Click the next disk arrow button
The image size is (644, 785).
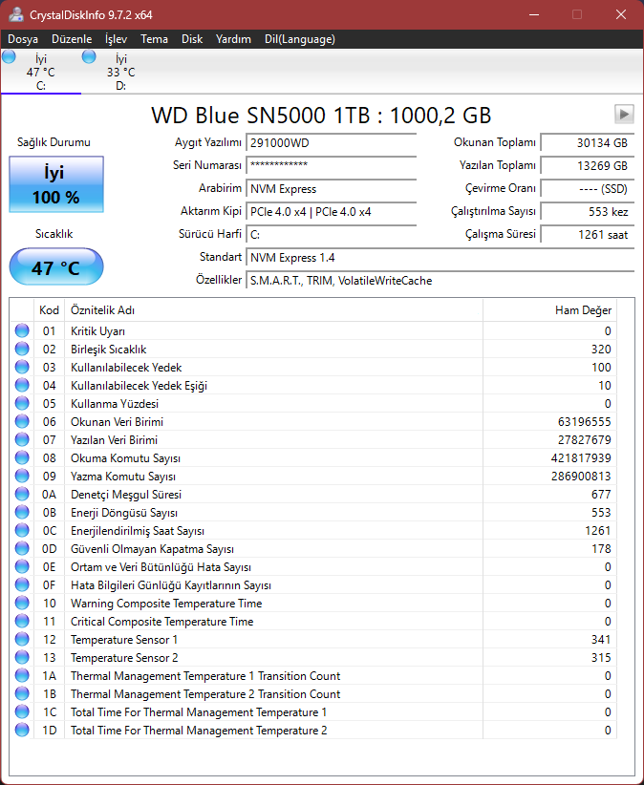624,115
